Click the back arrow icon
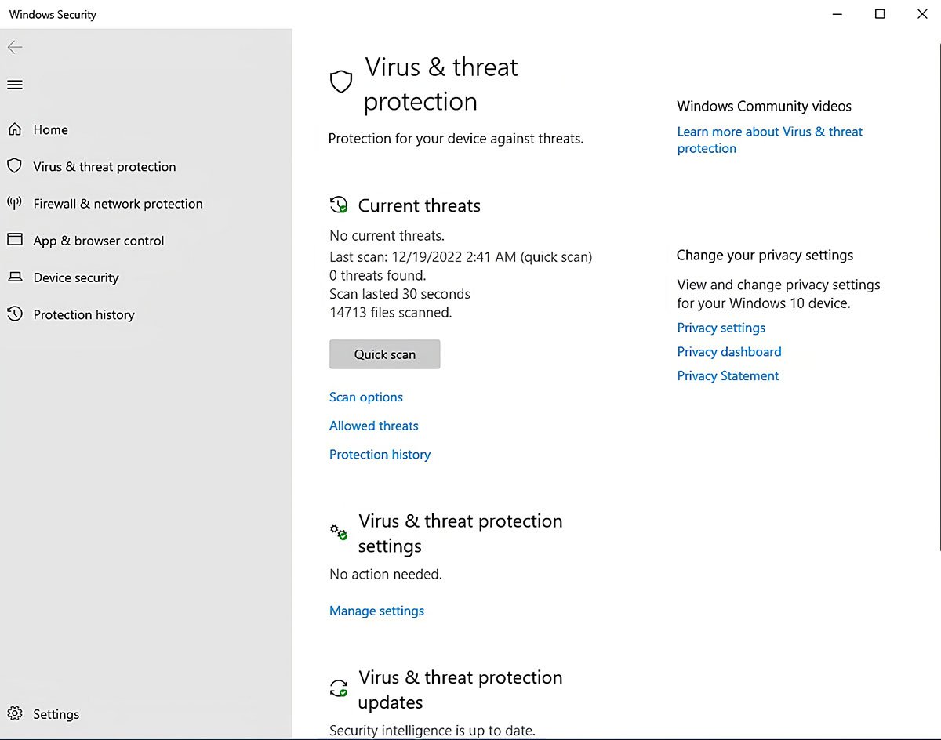This screenshot has width=941, height=740. tap(15, 48)
